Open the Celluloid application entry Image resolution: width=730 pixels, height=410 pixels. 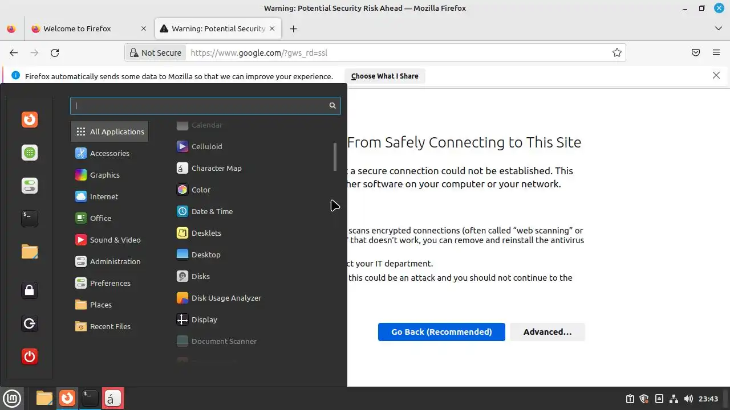click(206, 146)
